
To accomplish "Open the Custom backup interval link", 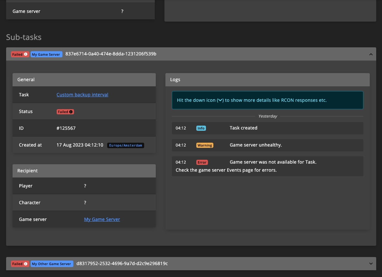I will click(82, 95).
